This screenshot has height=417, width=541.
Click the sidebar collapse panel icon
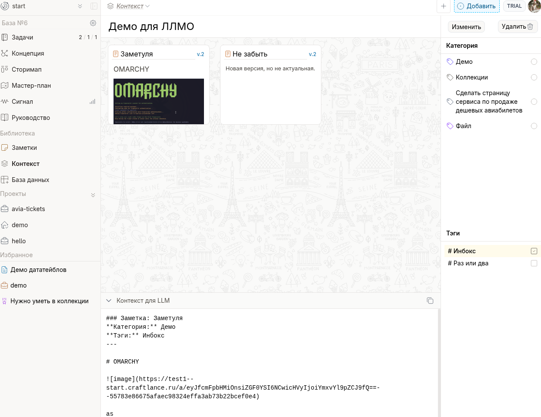tap(94, 6)
